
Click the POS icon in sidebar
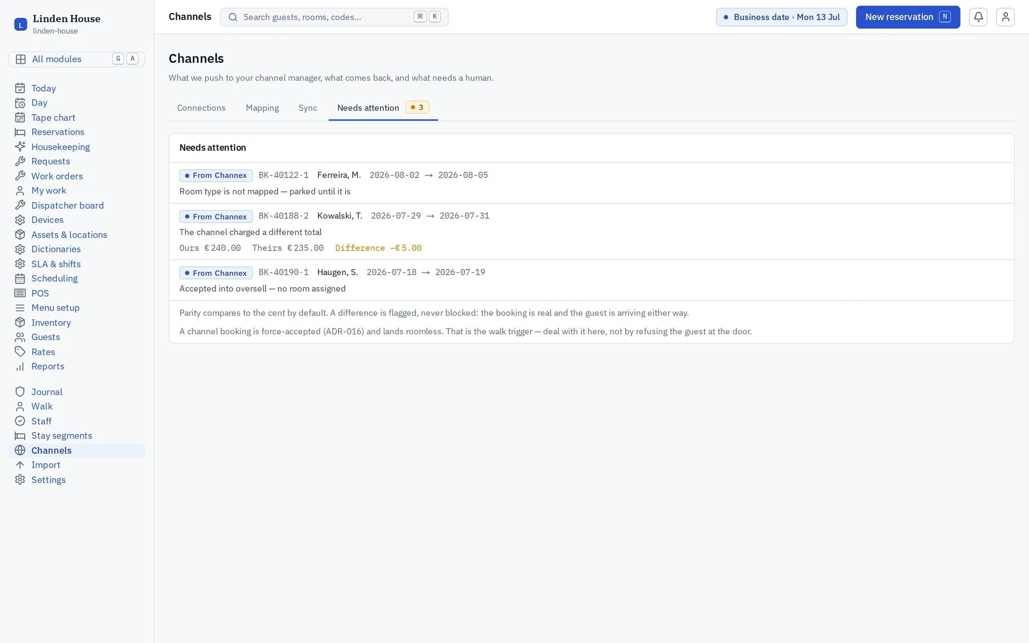(x=20, y=293)
